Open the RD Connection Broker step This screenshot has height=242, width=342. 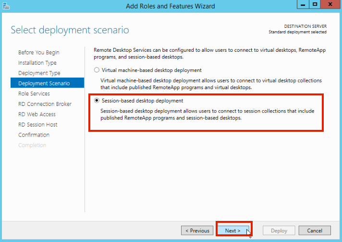click(x=45, y=104)
